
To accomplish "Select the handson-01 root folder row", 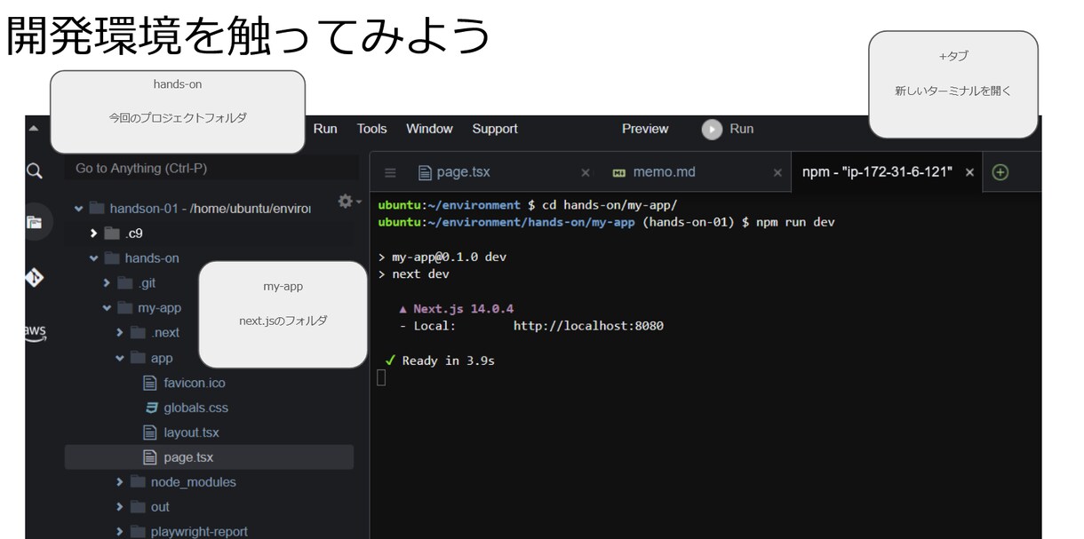I will click(x=209, y=209).
